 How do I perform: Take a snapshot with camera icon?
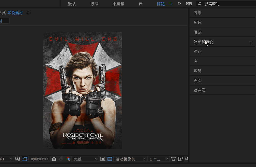(x=54, y=159)
